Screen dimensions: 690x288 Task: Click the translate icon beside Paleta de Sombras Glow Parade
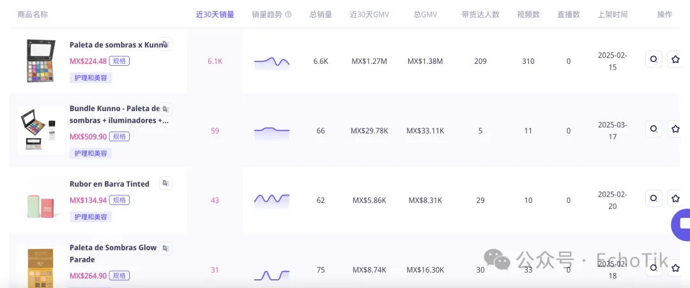click(x=166, y=248)
